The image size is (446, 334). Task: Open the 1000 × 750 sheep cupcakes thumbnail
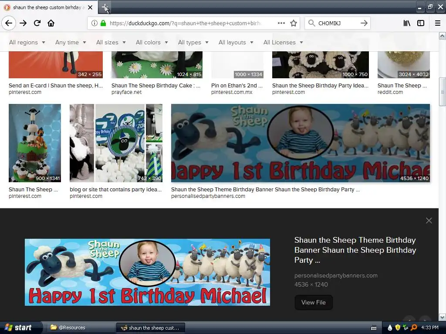[x=320, y=65]
